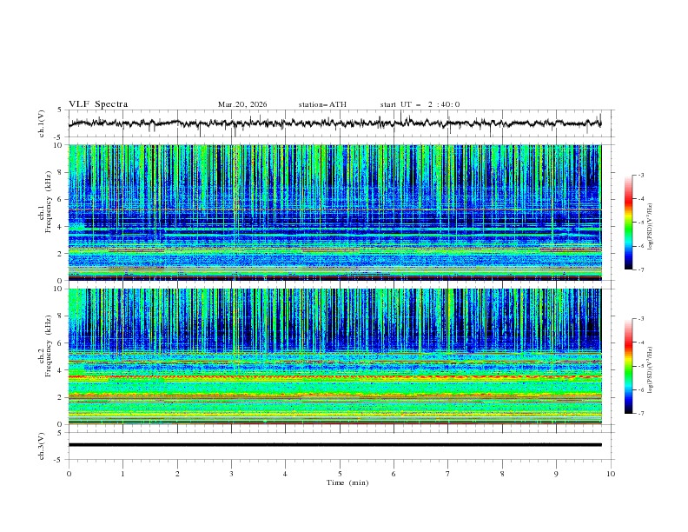The height and width of the screenshot is (532, 688).
Task: Click inside the ch.1 spectrogram panel
Action: pos(334,212)
